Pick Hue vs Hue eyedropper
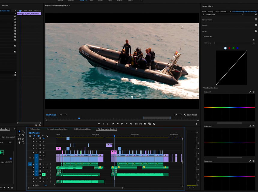The image size is (258, 192). pyautogui.click(x=250, y=126)
